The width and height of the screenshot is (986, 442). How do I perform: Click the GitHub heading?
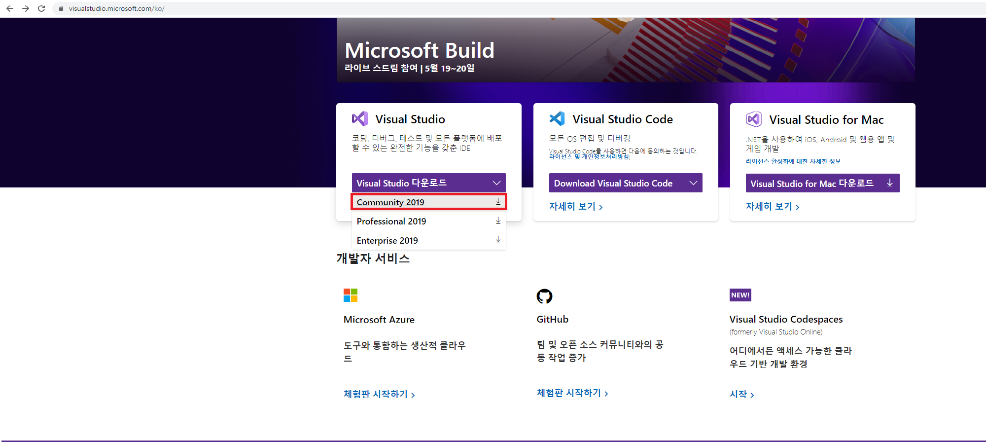pos(553,319)
